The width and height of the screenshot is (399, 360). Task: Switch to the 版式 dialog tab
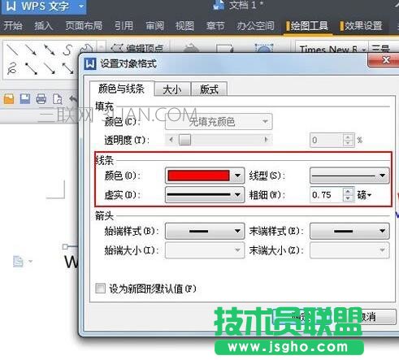209,89
